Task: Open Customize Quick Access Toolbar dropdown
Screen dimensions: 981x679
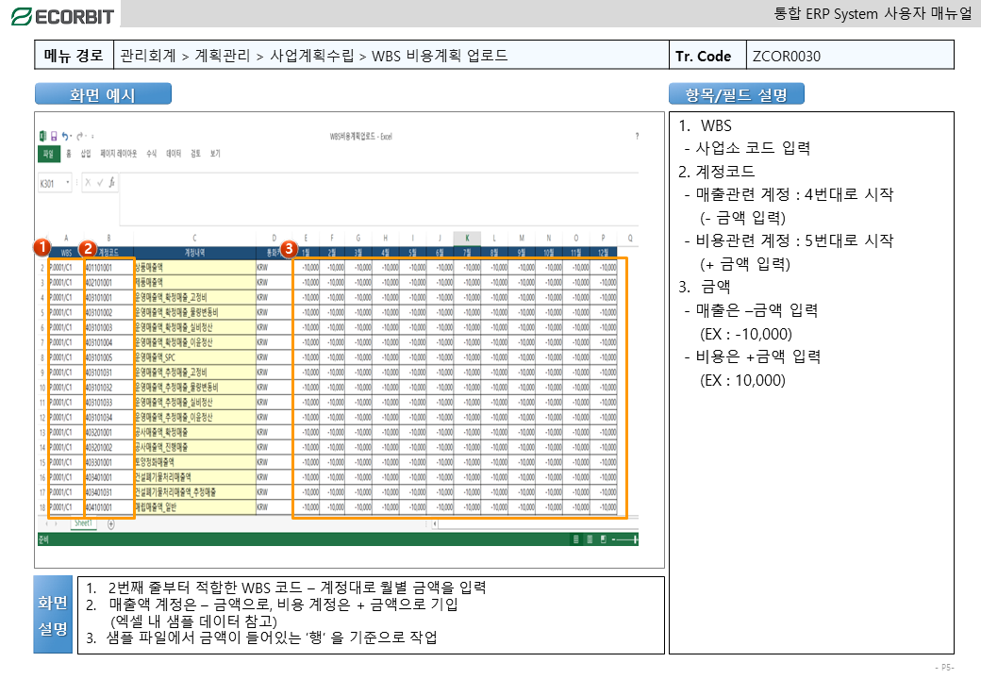Action: (92, 137)
